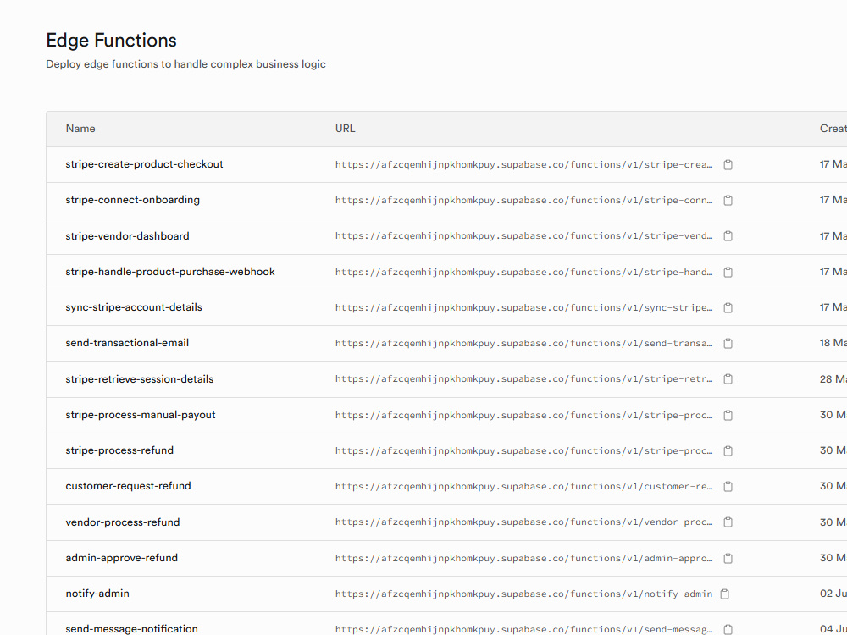Copy URL for stripe-handle-product-purchase-webhook
847x635 pixels.
(x=728, y=272)
